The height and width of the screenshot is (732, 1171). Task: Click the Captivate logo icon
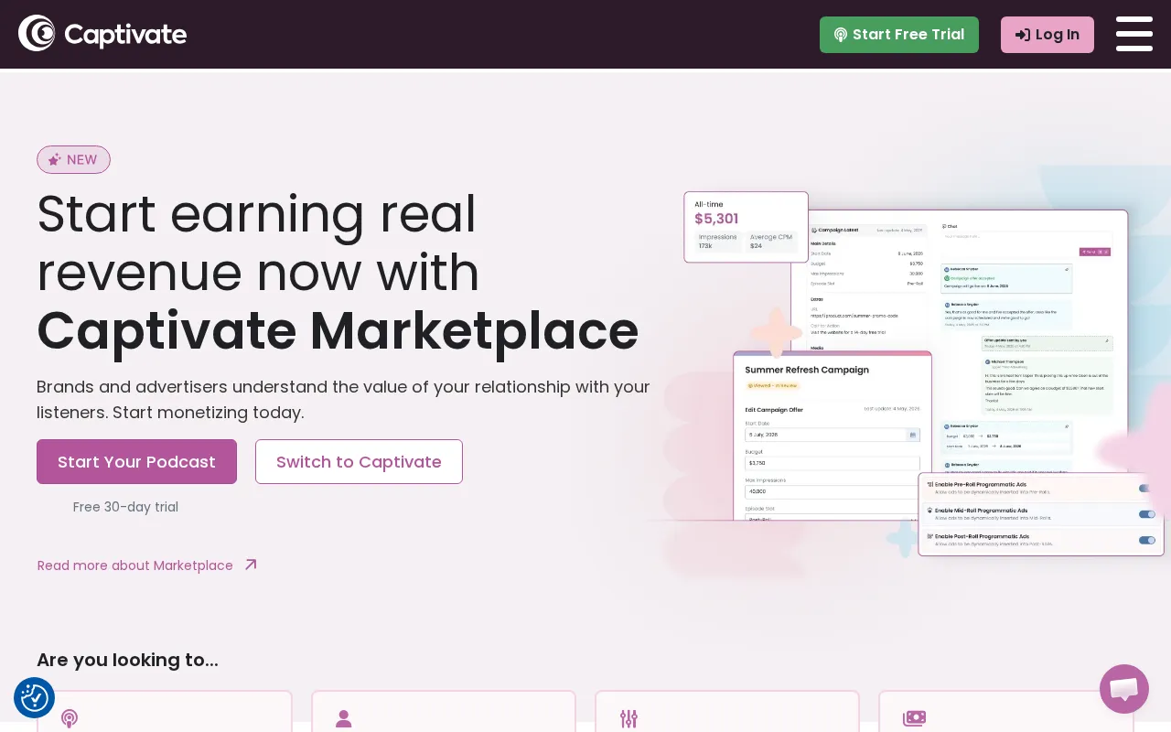click(37, 34)
